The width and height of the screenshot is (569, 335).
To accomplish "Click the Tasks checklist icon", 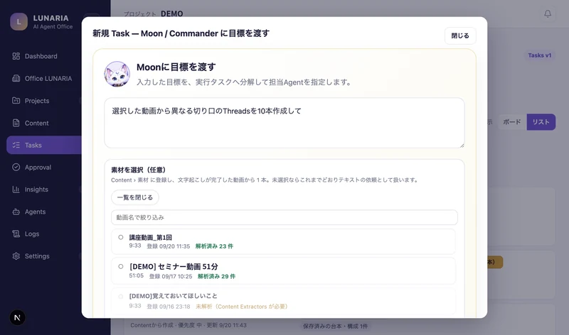I will pyautogui.click(x=16, y=145).
